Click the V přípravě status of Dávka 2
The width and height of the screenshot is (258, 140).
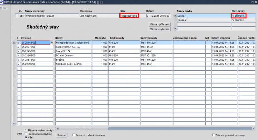tap(244, 20)
